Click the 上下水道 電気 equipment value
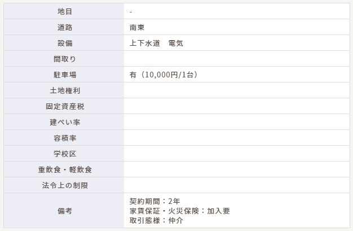 point(156,43)
